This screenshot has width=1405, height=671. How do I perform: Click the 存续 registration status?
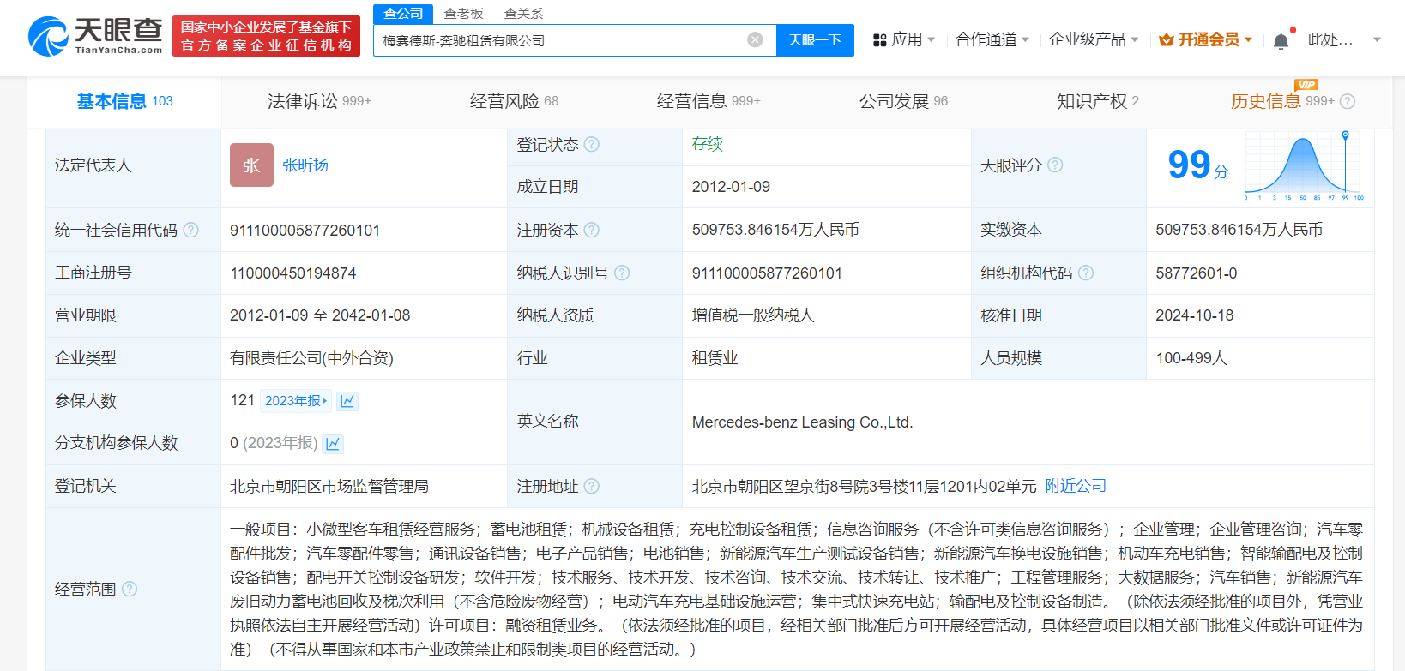(x=708, y=144)
